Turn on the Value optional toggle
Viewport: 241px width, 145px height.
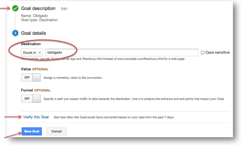31,77
